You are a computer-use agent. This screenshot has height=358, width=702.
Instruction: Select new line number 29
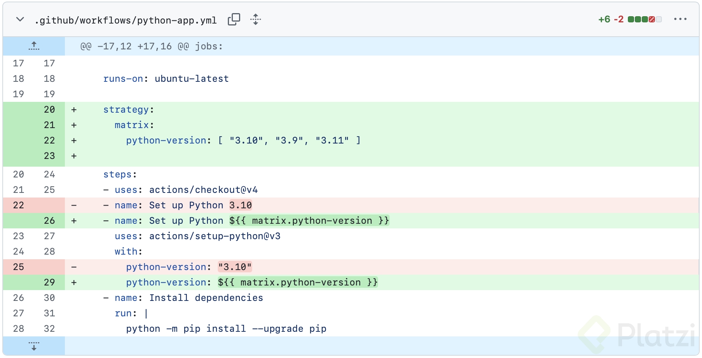(x=49, y=282)
